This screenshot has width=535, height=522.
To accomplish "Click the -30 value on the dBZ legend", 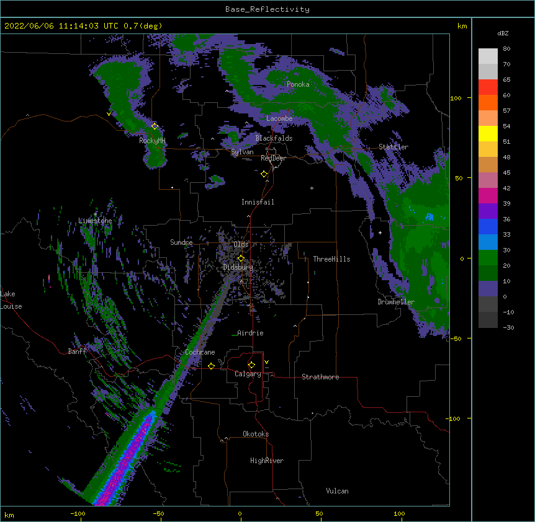I will [508, 328].
